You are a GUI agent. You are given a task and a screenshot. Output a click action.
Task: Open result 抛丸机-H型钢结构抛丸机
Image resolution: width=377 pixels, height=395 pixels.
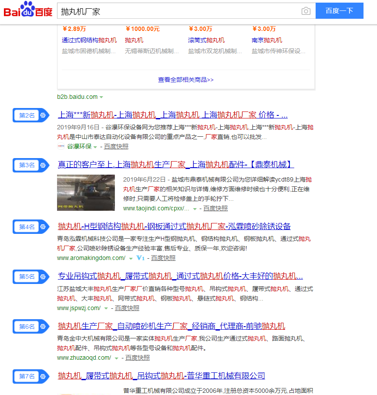pyautogui.click(x=174, y=226)
